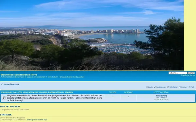Click the Login power icon
Image resolution: width=196 pixels, height=122 pixels.
pos(147,87)
